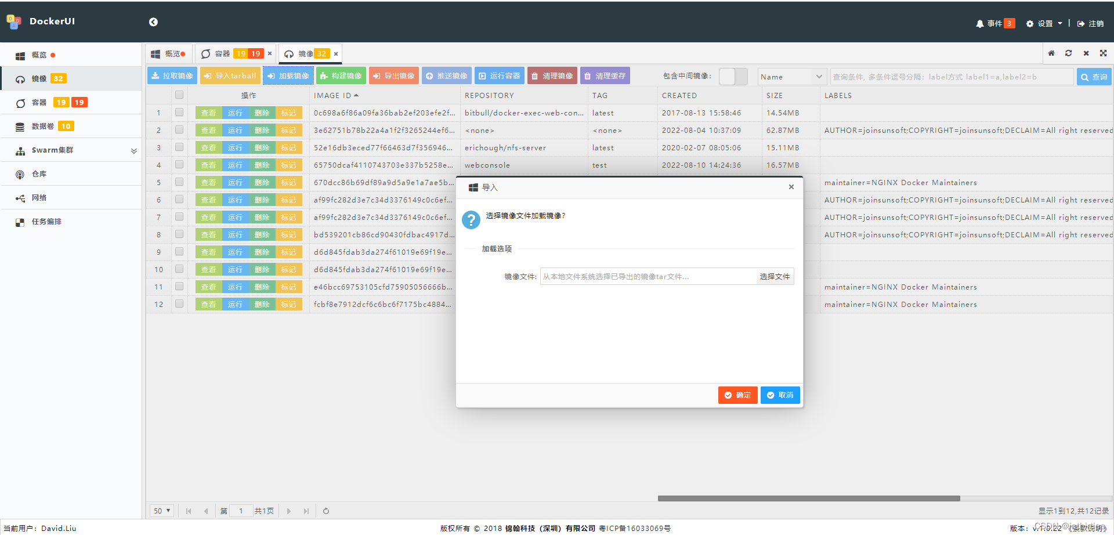
Task: Open 仓库 registry in sidebar
Action: pos(71,174)
